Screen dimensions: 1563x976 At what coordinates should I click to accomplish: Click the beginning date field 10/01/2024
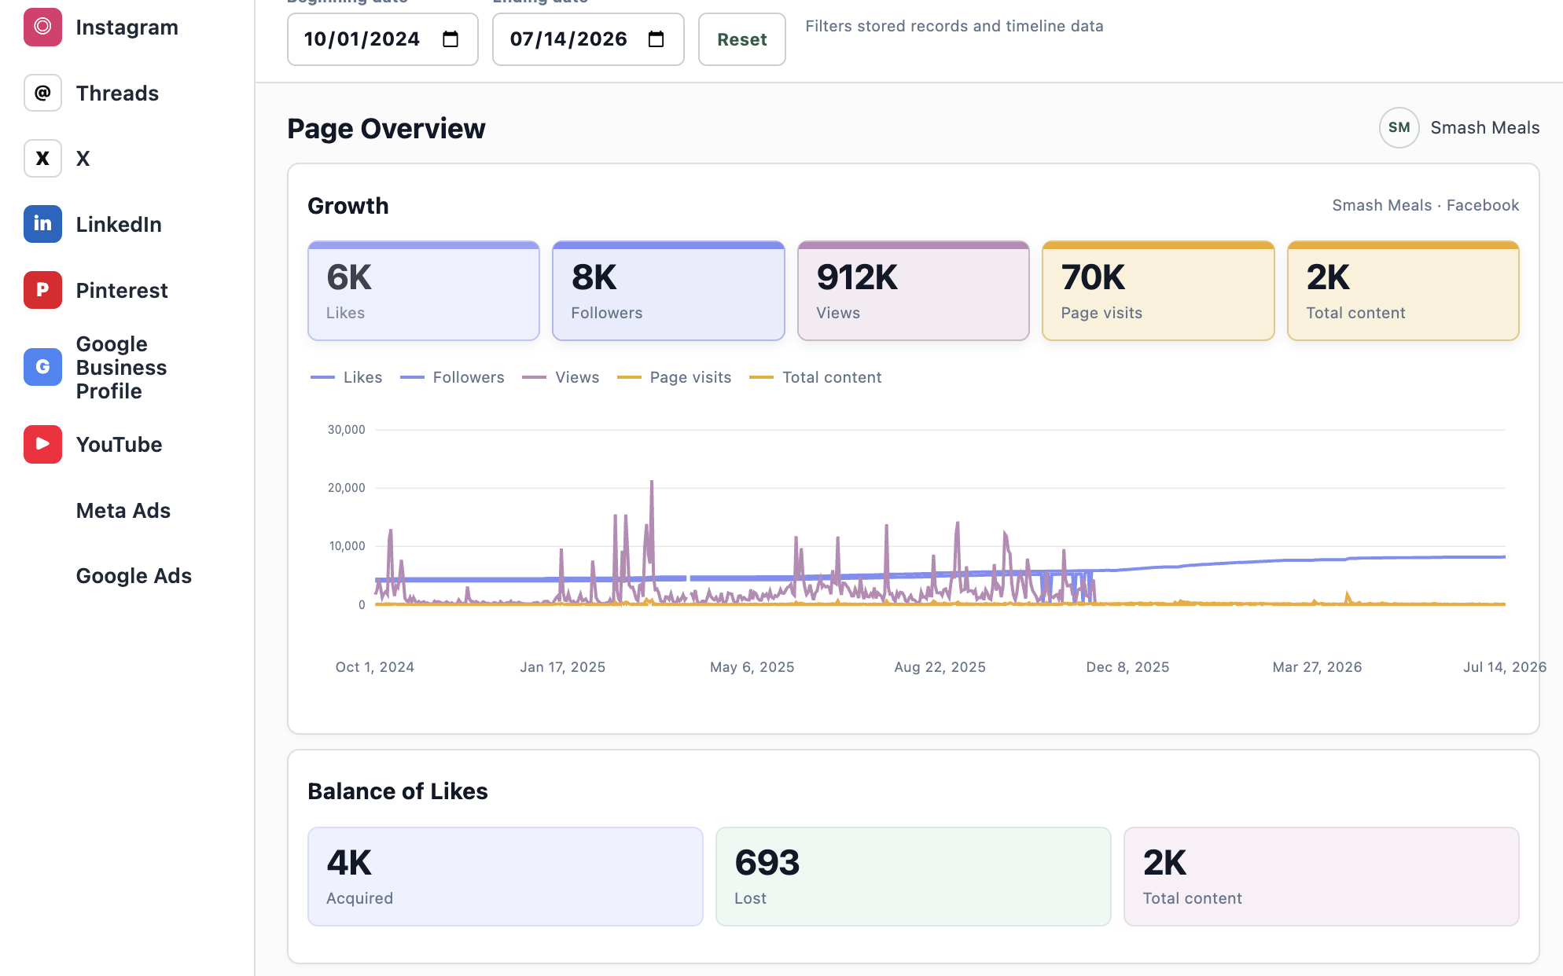382,39
